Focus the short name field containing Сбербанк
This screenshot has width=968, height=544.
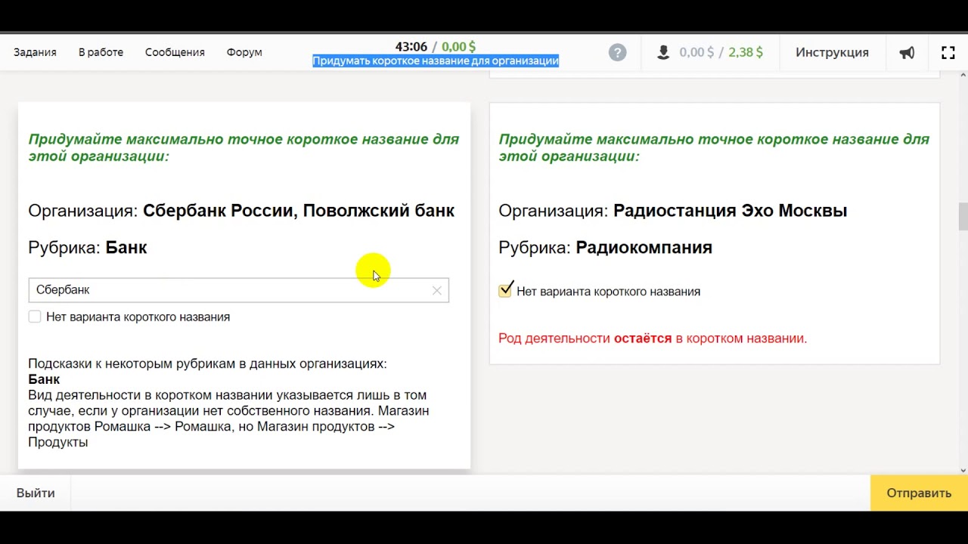[238, 290]
